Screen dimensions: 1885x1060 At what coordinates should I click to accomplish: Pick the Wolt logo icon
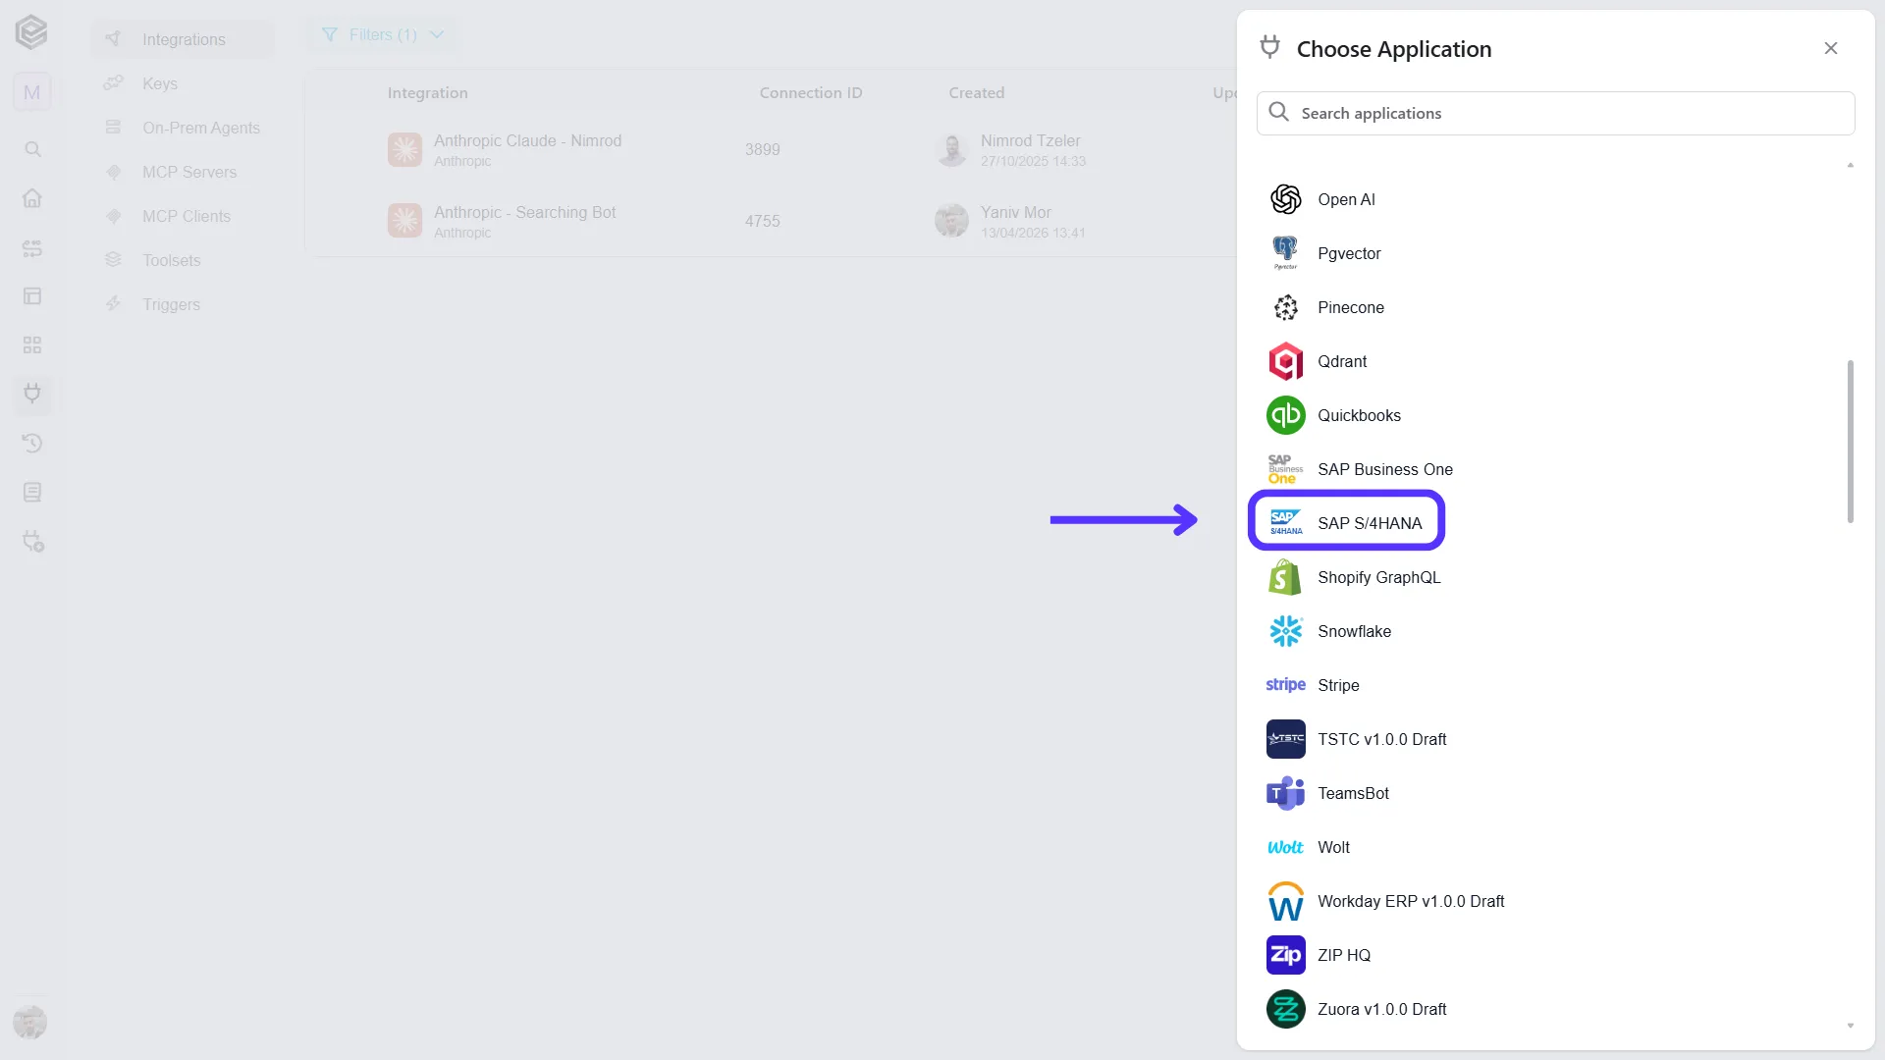(x=1285, y=847)
